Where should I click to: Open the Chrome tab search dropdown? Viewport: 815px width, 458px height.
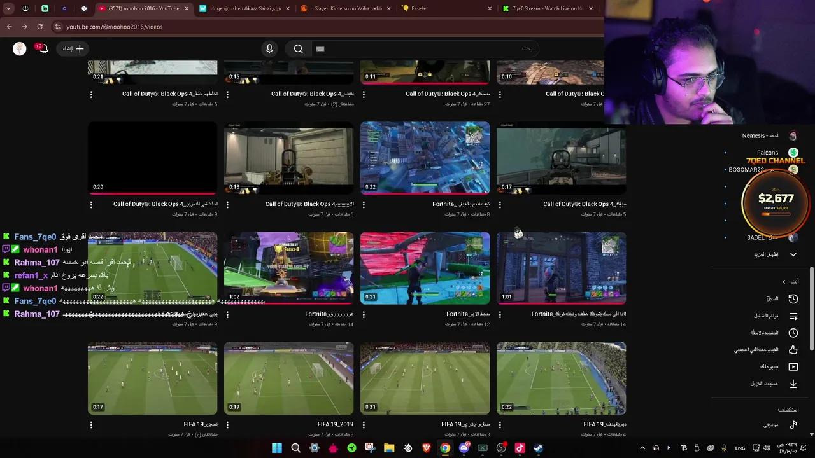7,8
